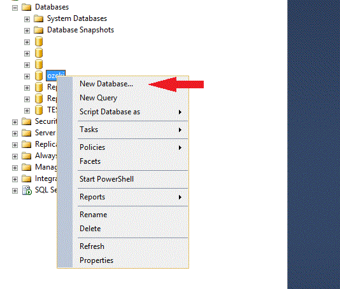This screenshot has width=340, height=289.
Task: Click the Integration Services folder icon
Action: pos(27,179)
